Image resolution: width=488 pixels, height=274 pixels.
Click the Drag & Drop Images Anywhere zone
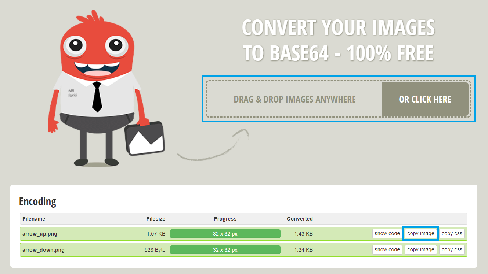pyautogui.click(x=294, y=99)
